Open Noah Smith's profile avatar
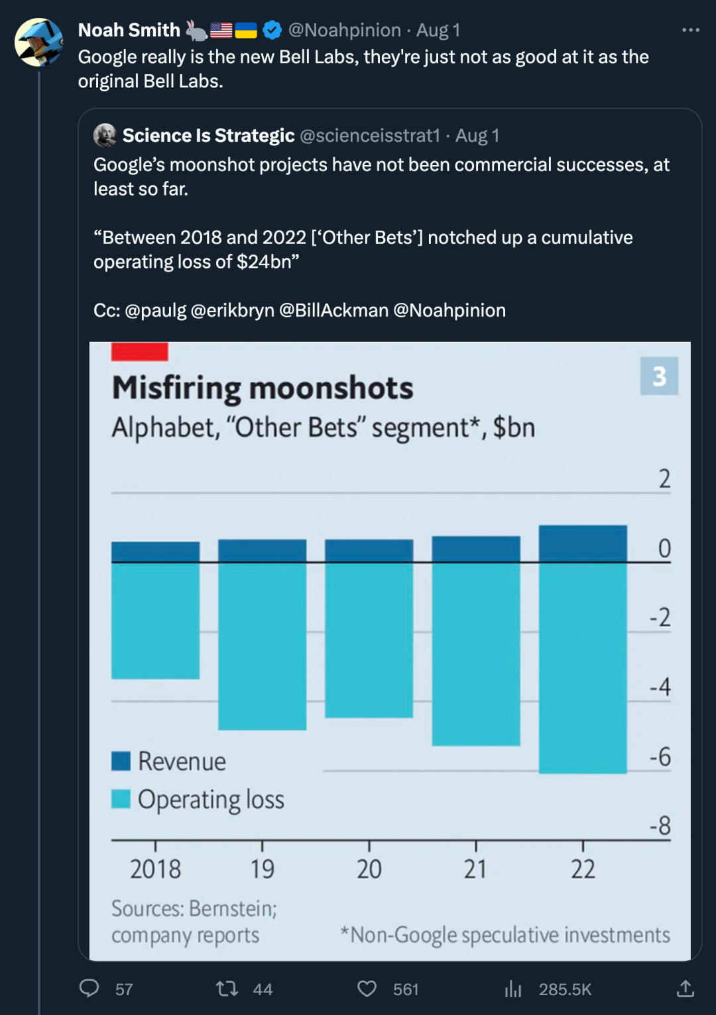 (x=39, y=42)
